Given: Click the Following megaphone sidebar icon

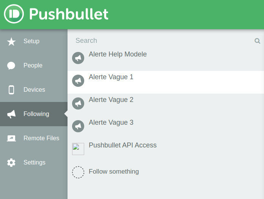Looking at the screenshot, I should pyautogui.click(x=11, y=114).
